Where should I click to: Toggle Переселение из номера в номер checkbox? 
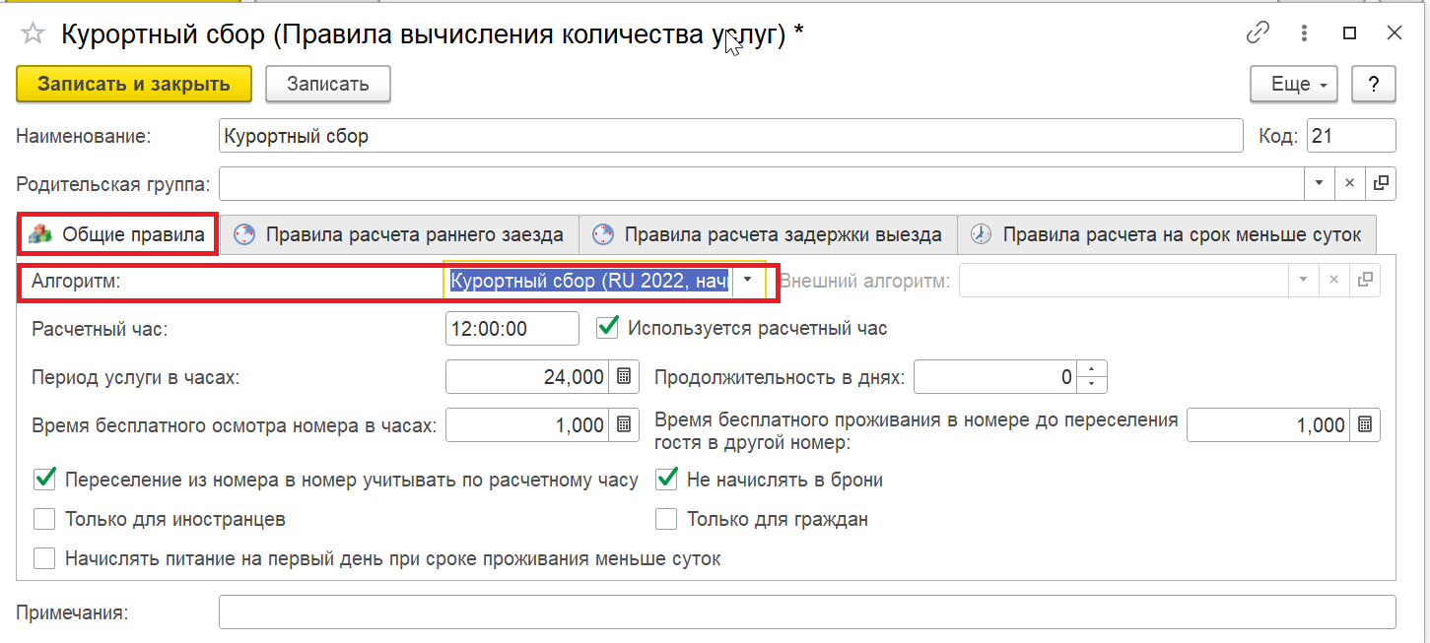[x=44, y=480]
